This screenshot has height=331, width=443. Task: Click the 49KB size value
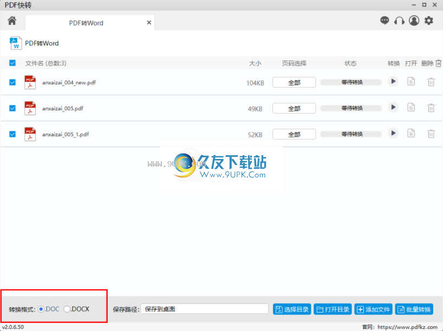click(x=255, y=109)
